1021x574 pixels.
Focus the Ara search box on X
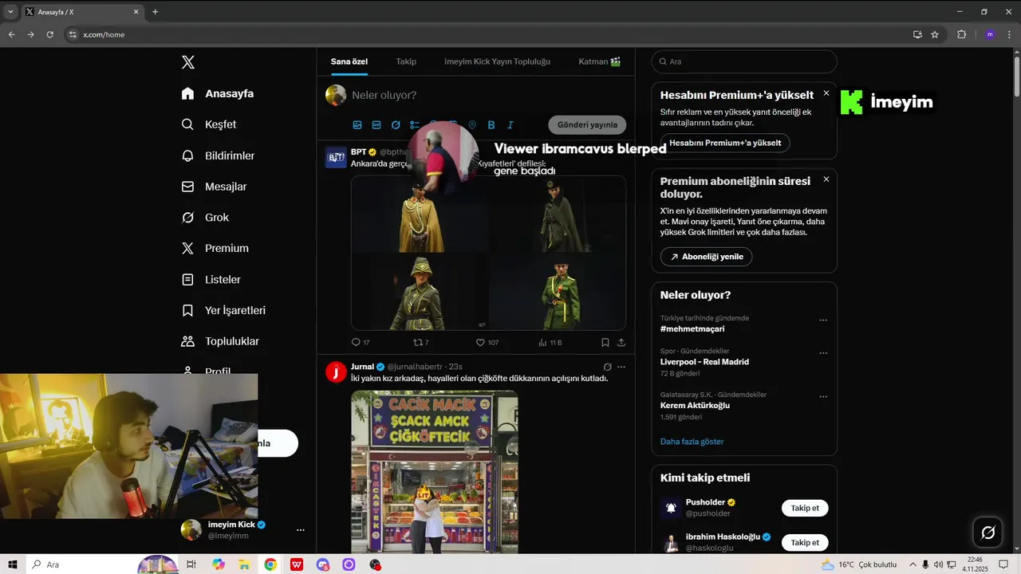coord(744,61)
